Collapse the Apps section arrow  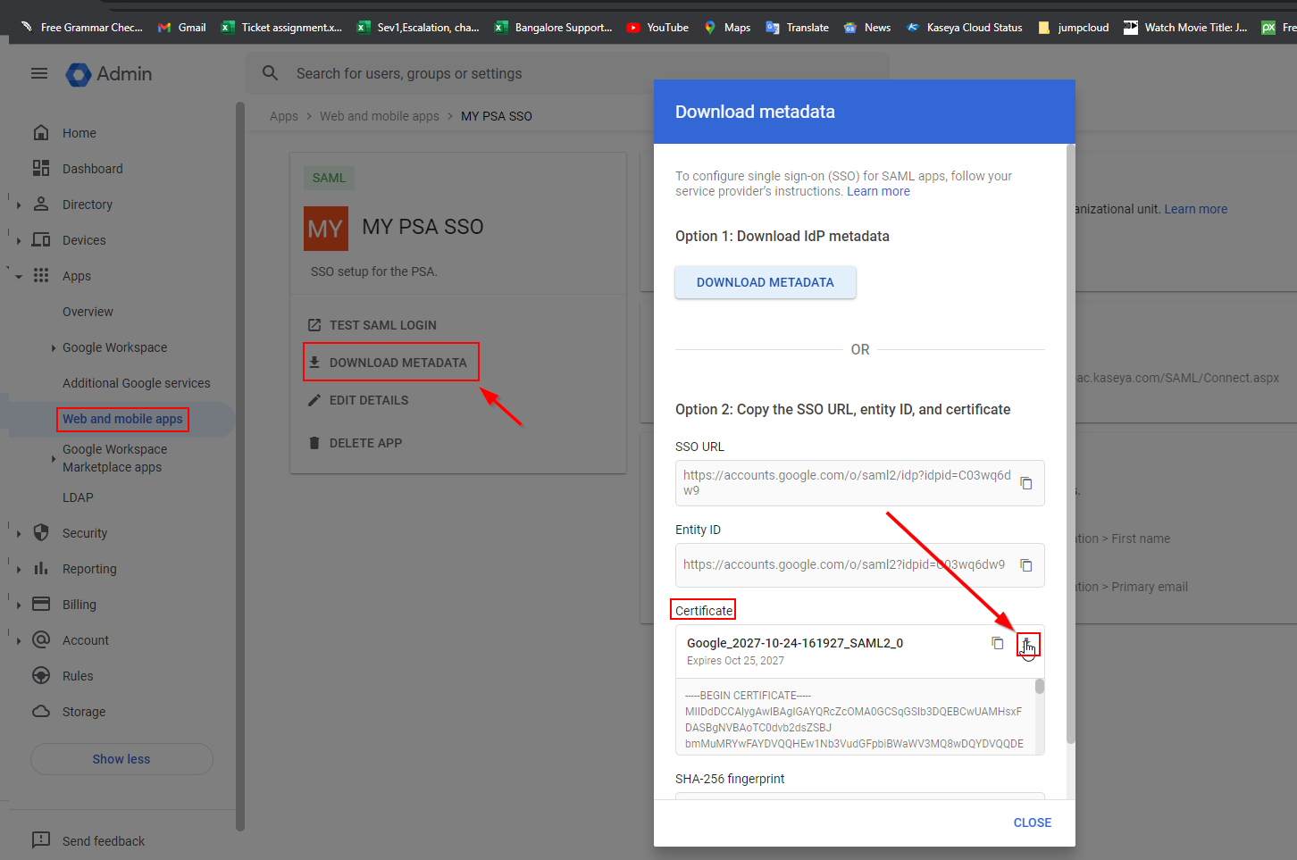[19, 276]
